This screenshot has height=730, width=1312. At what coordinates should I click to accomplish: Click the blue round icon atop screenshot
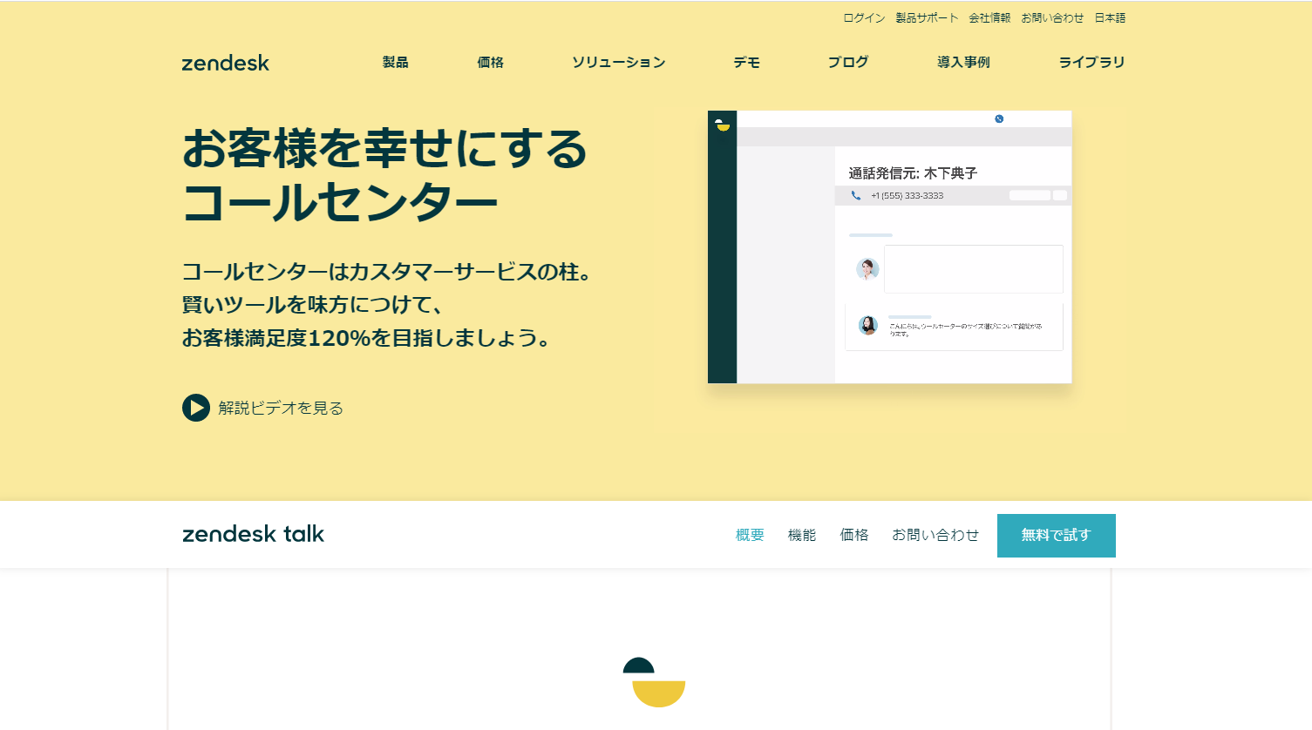click(999, 118)
